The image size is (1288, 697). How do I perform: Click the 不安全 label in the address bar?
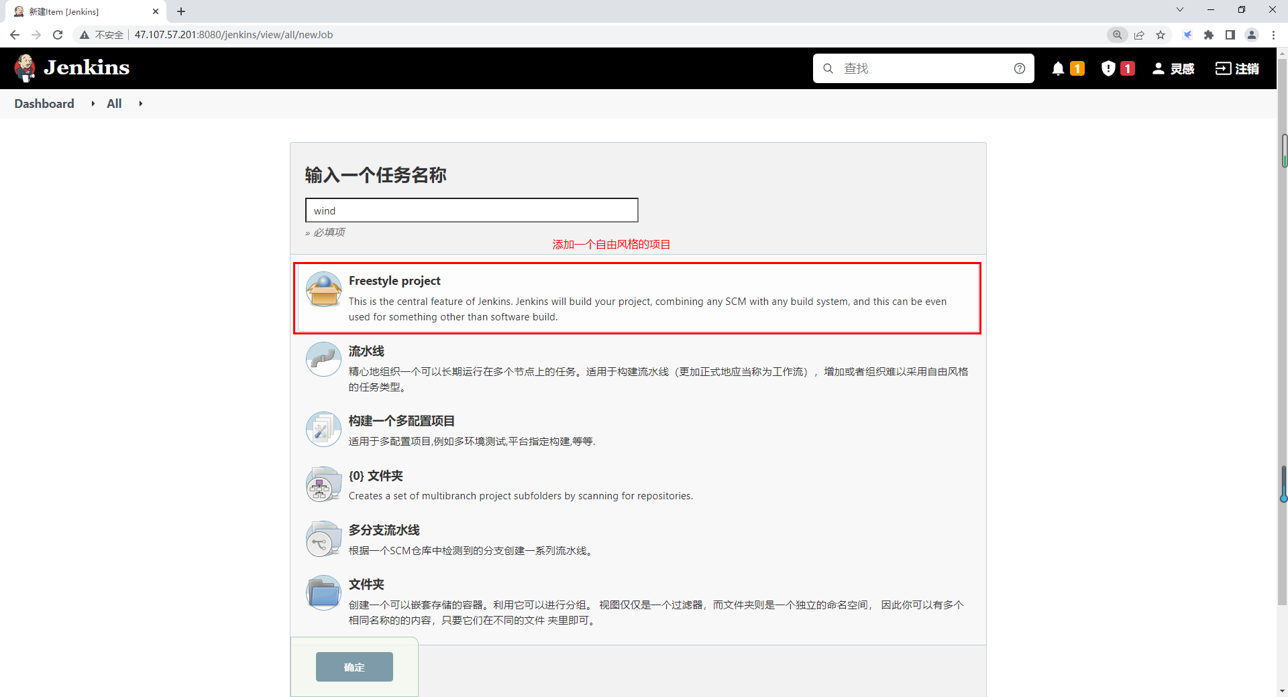tap(109, 35)
